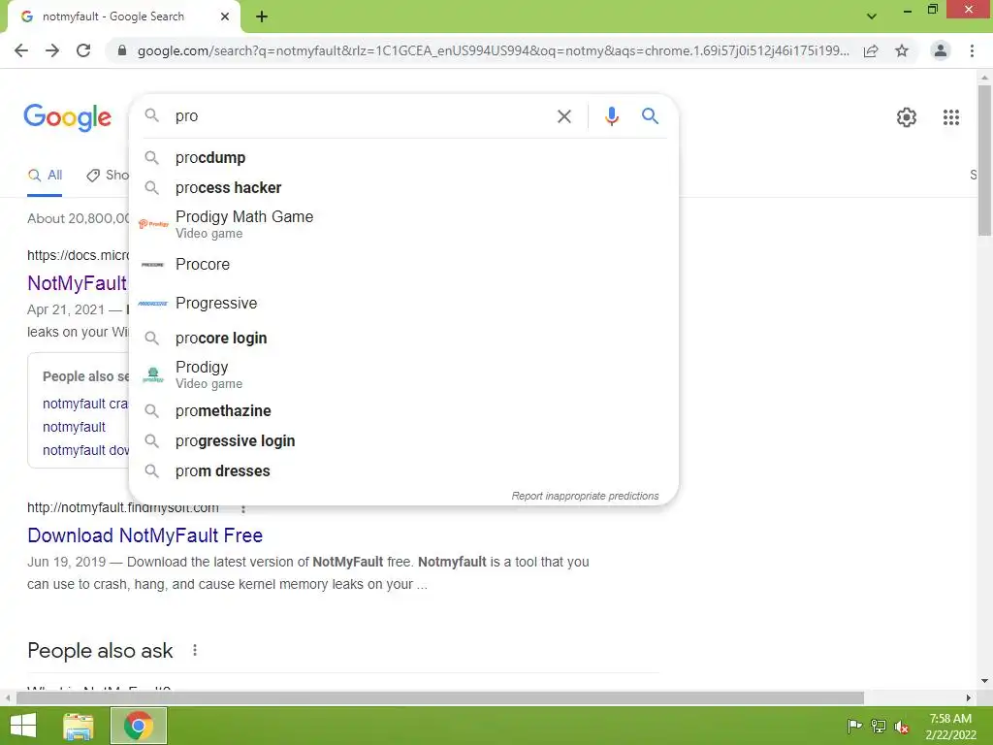This screenshot has width=993, height=745.
Task: Click the related search 'notmyfault'
Action: click(74, 427)
